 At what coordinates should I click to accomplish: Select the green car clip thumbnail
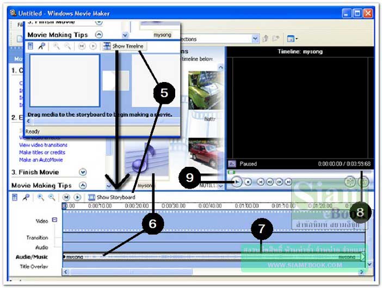[206, 91]
